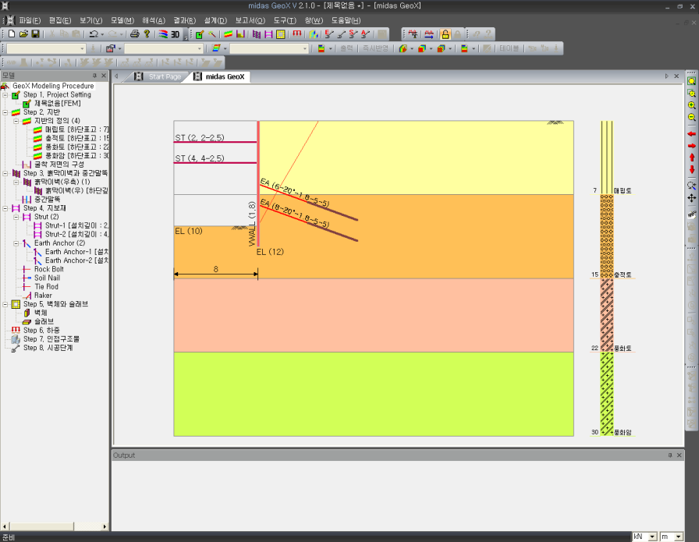The width and height of the screenshot is (699, 542).
Task: Click the 3D view toolbar button
Action: tap(176, 34)
